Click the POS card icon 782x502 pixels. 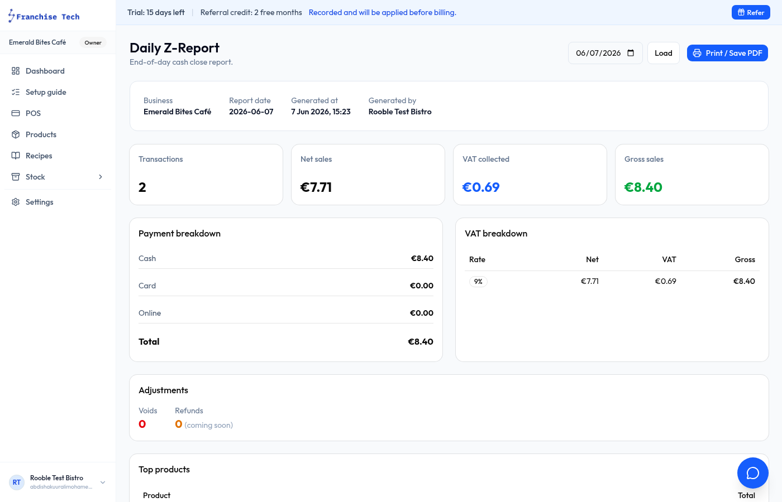coord(16,113)
